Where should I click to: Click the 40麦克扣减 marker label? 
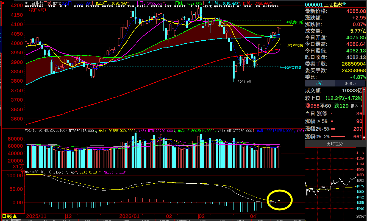294,22
